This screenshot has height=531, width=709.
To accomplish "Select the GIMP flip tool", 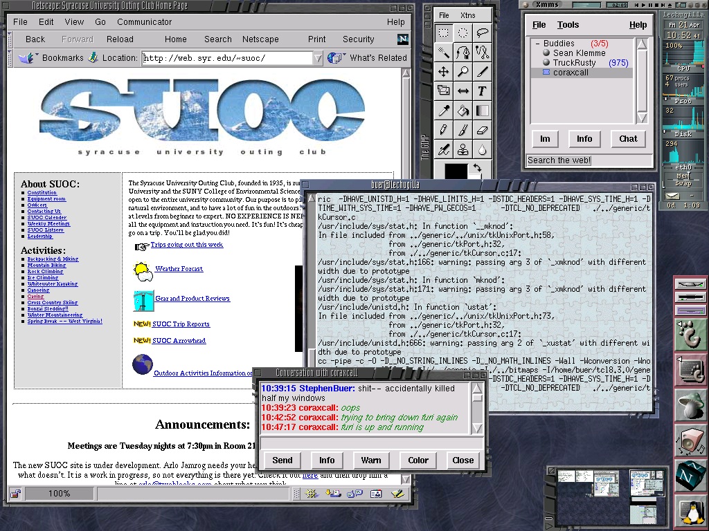I will pyautogui.click(x=463, y=91).
